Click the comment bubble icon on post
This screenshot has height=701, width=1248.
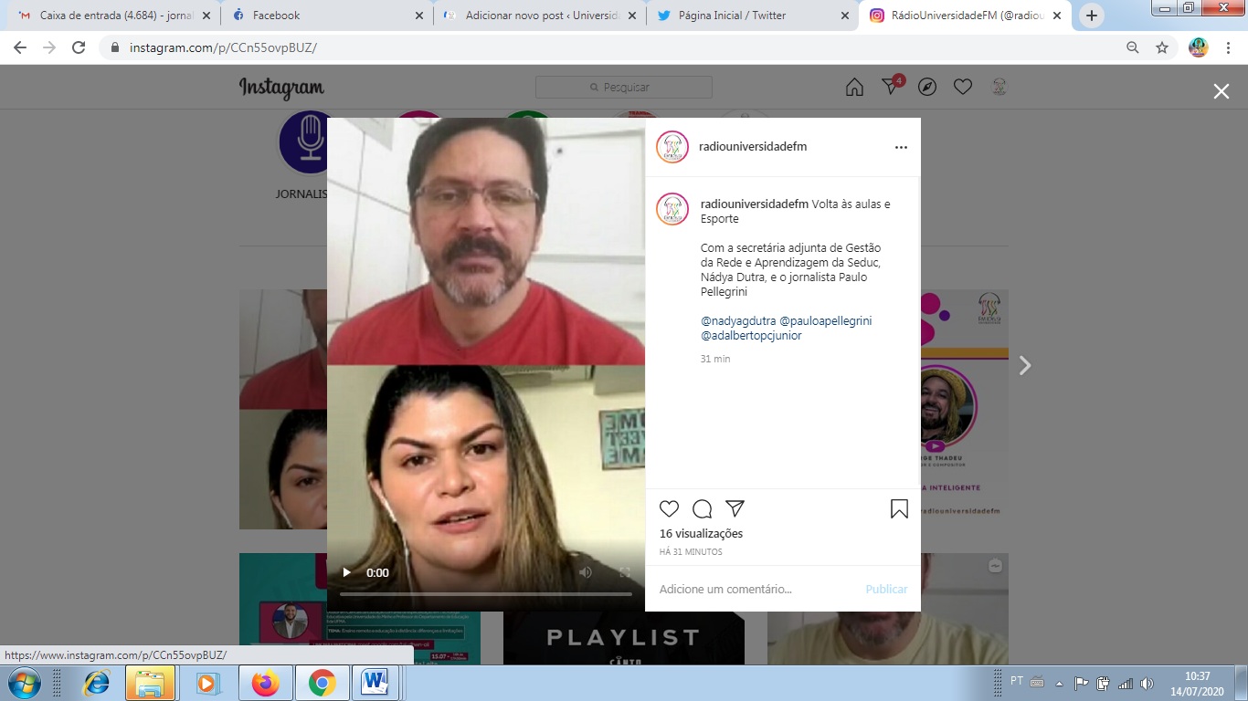[702, 508]
